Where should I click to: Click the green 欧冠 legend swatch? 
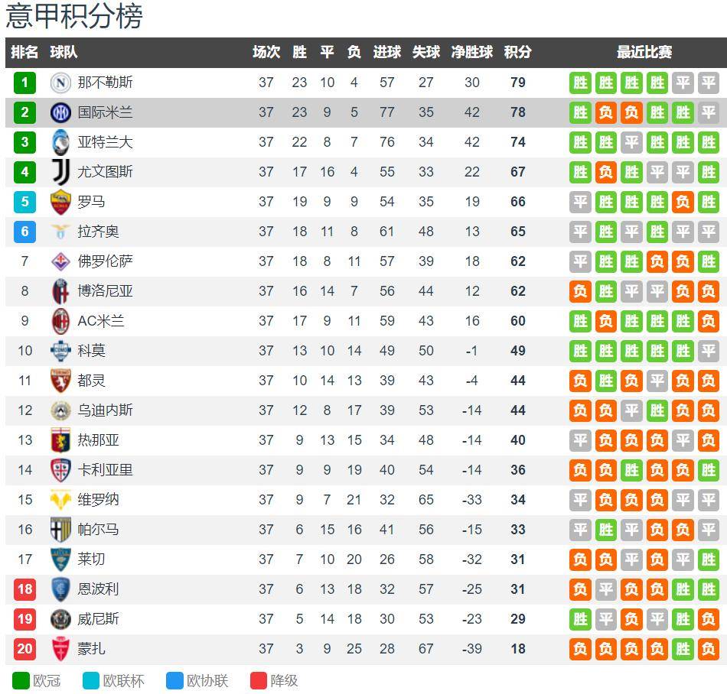click(x=21, y=680)
